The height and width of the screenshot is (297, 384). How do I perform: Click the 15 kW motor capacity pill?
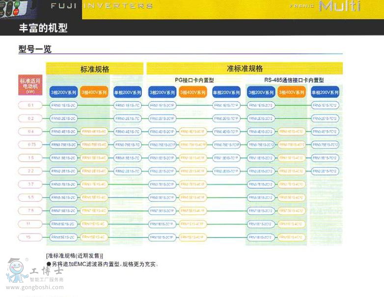click(x=31, y=237)
